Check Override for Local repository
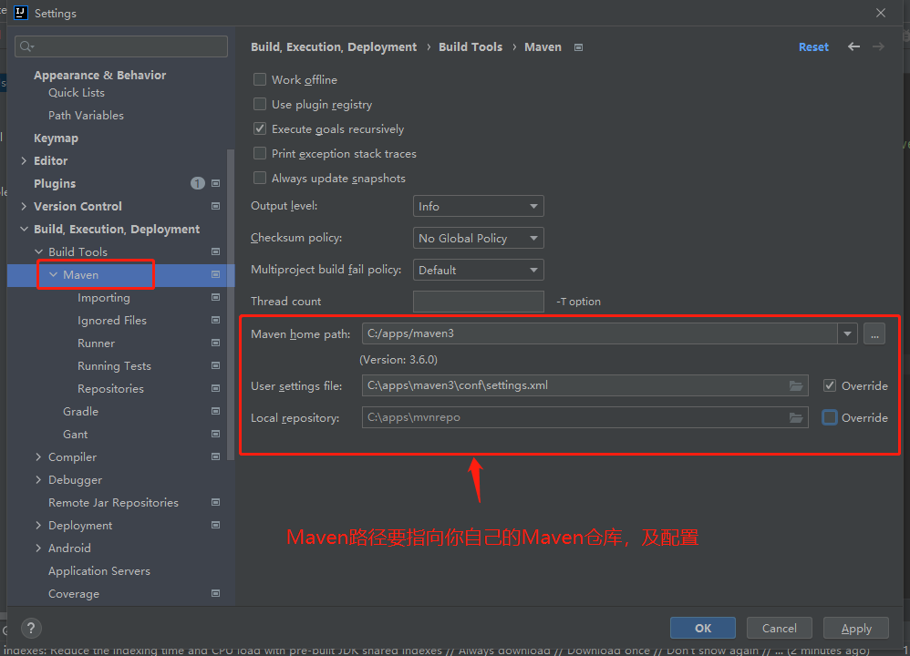Image resolution: width=910 pixels, height=656 pixels. click(830, 417)
